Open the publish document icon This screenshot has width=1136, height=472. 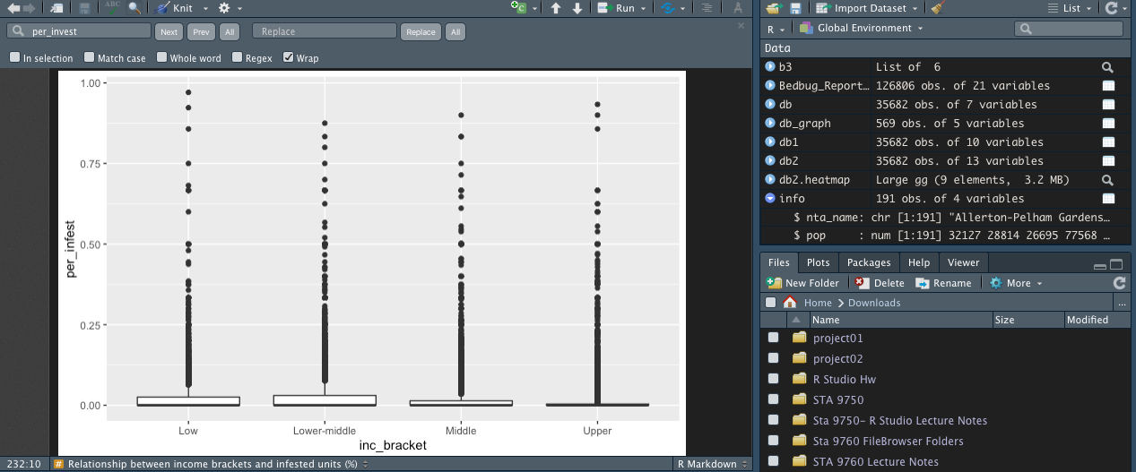click(x=667, y=8)
